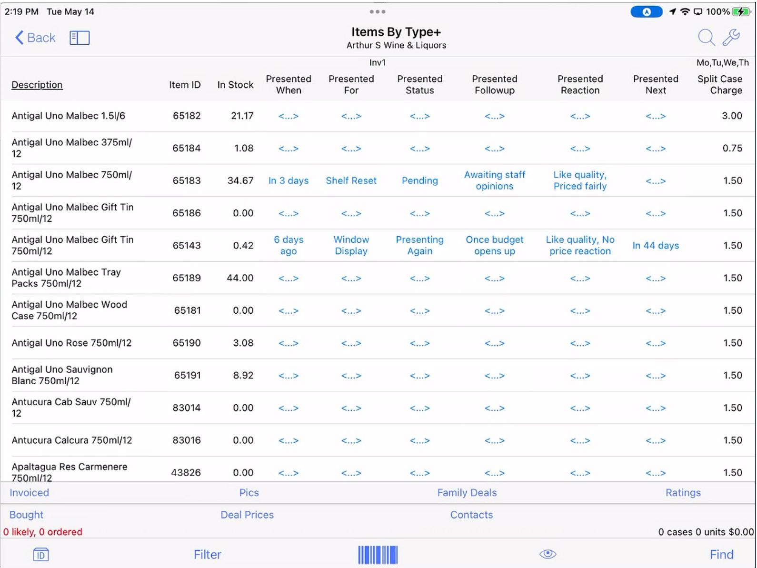Tap the Item ID column header

(185, 85)
